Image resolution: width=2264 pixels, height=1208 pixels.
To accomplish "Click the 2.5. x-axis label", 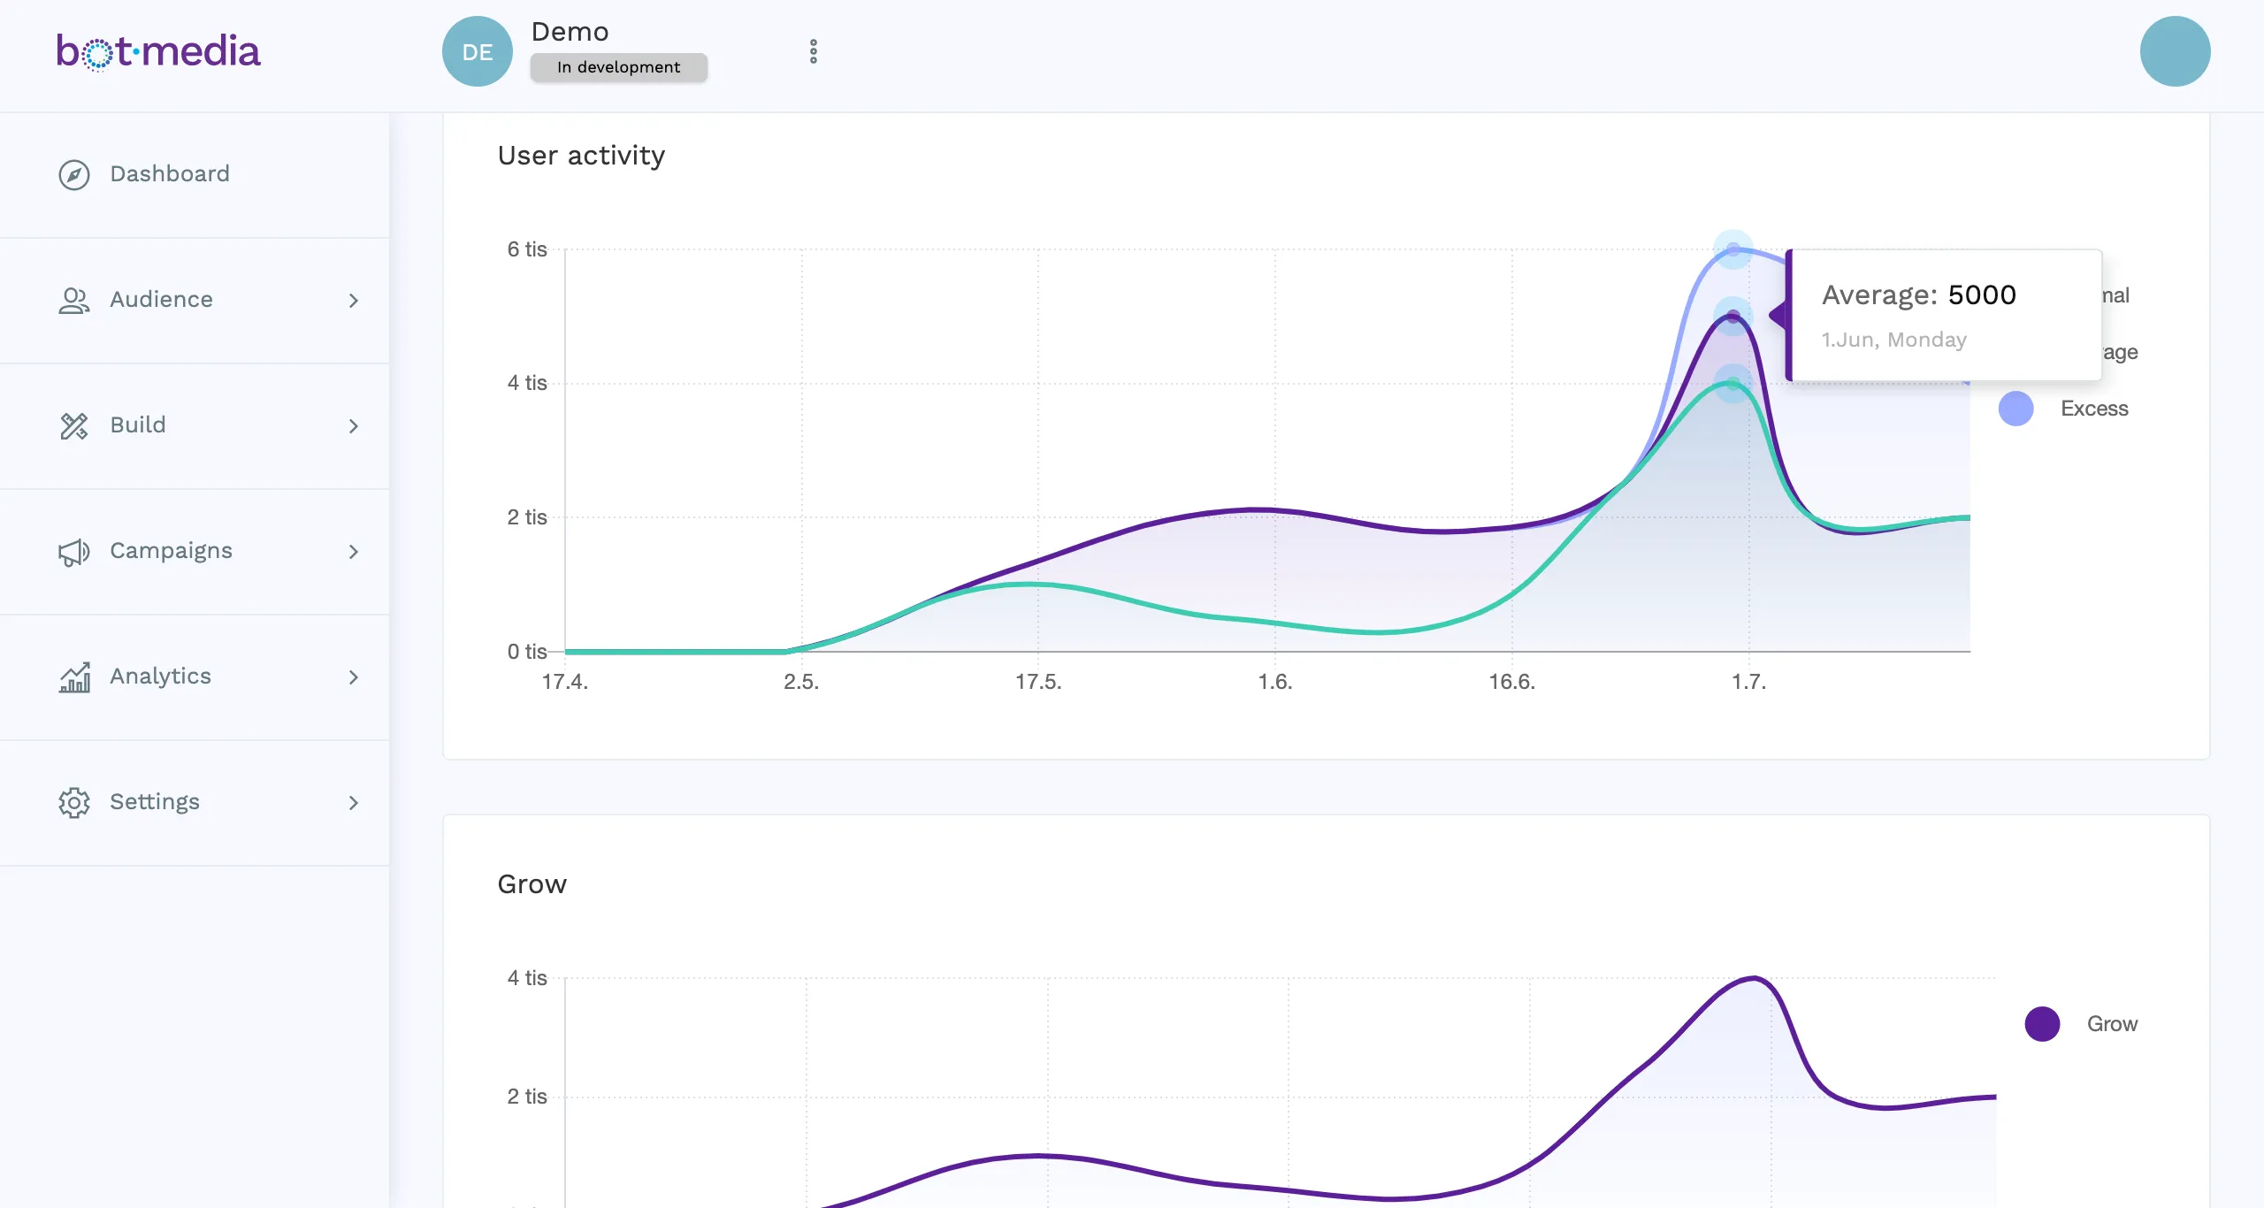I will click(x=801, y=682).
